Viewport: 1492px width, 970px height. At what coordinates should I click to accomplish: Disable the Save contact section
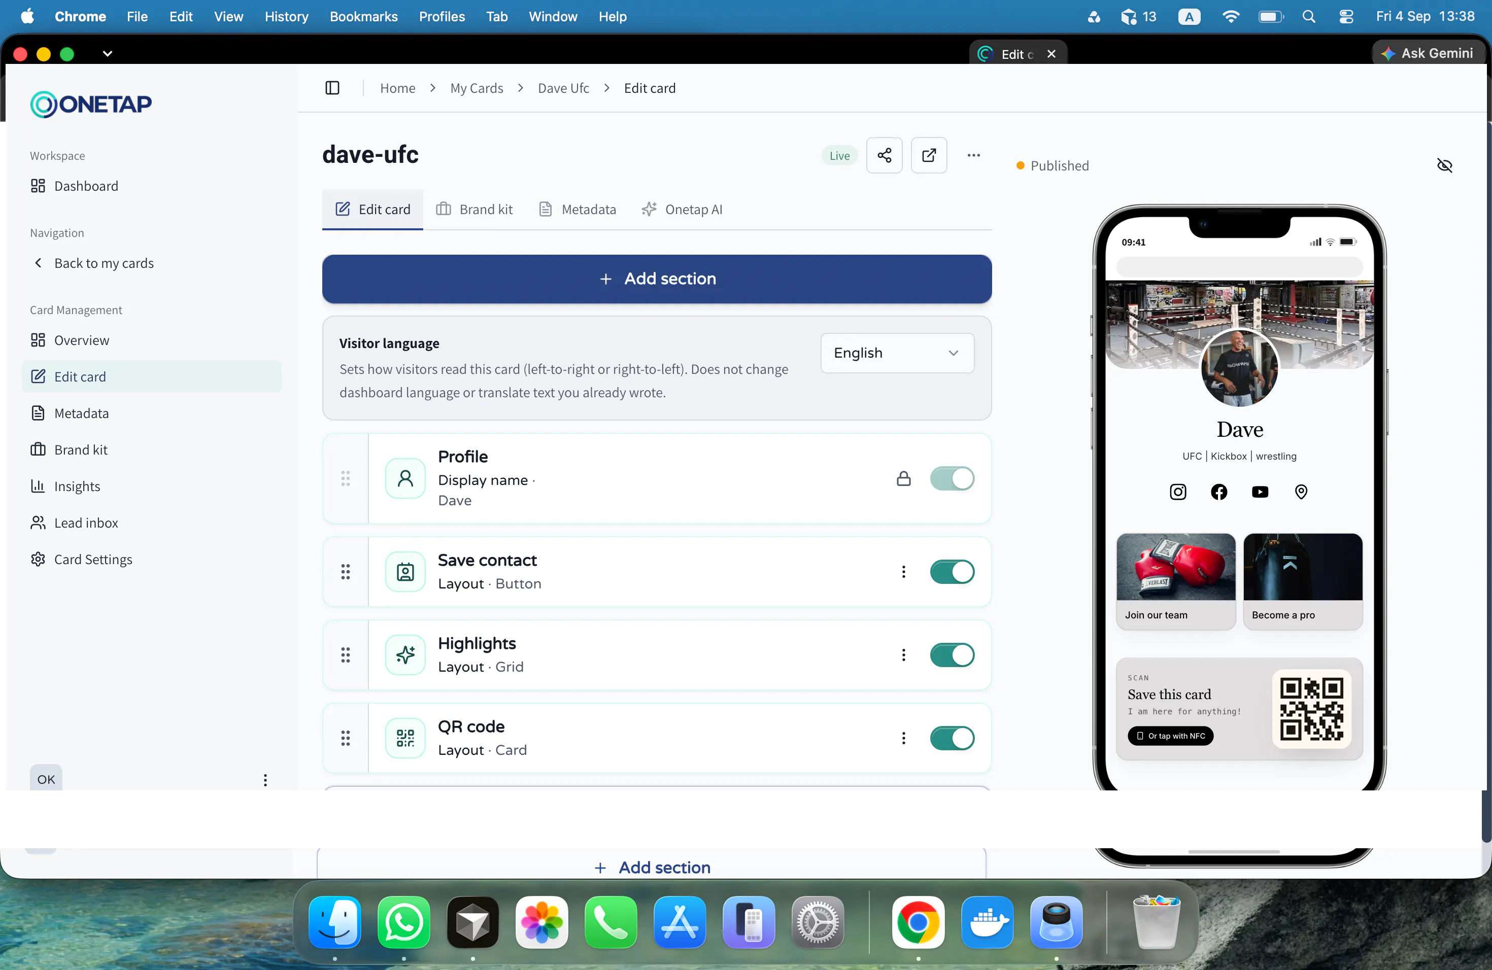(952, 571)
